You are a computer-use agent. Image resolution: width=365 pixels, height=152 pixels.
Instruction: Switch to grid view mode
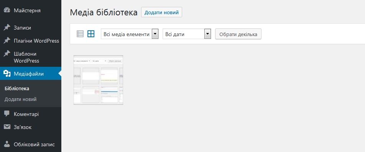pos(91,34)
